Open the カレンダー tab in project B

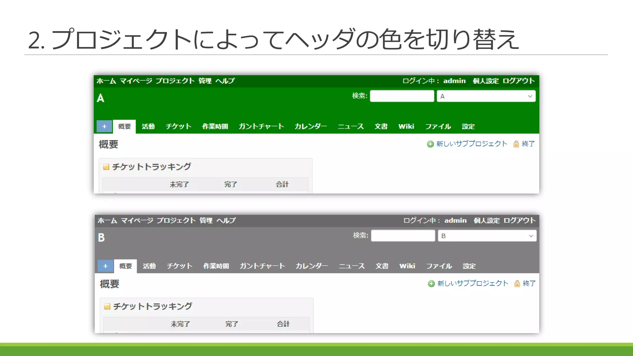312,266
